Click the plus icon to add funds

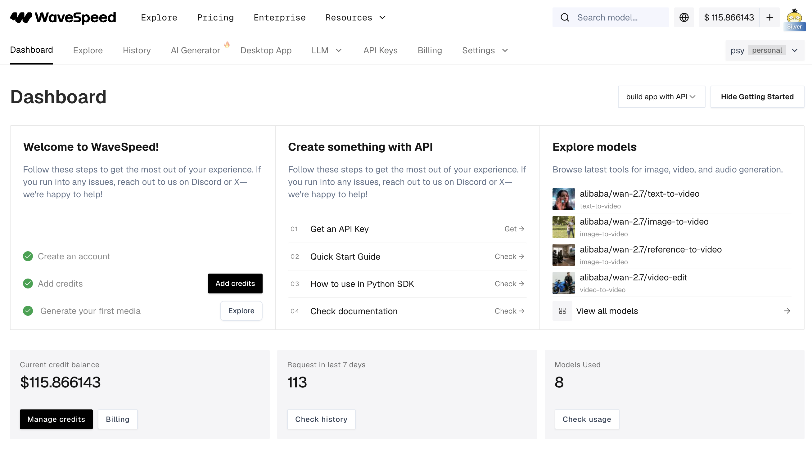pyautogui.click(x=770, y=18)
